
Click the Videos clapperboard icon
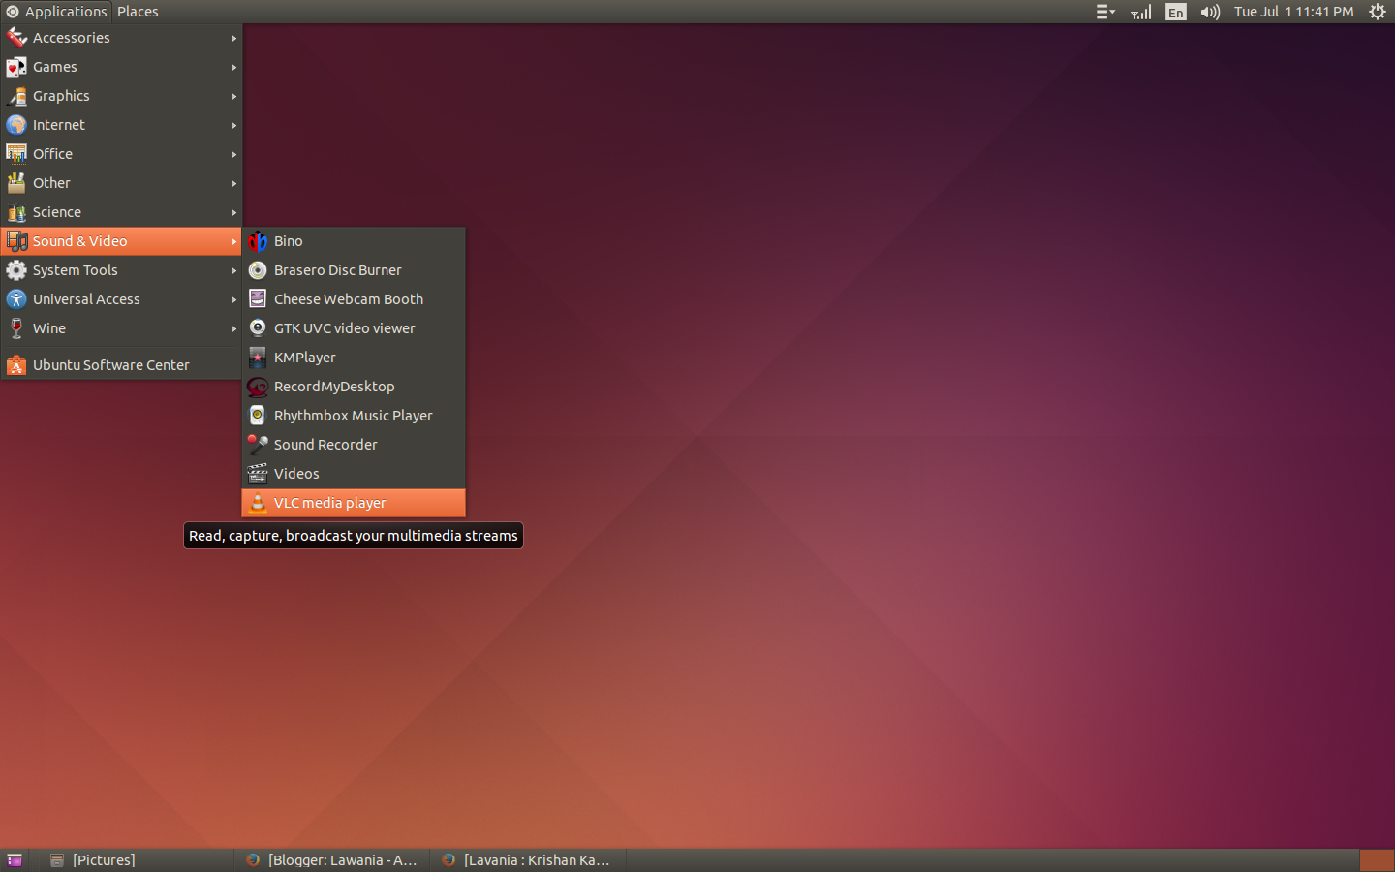[x=258, y=474]
